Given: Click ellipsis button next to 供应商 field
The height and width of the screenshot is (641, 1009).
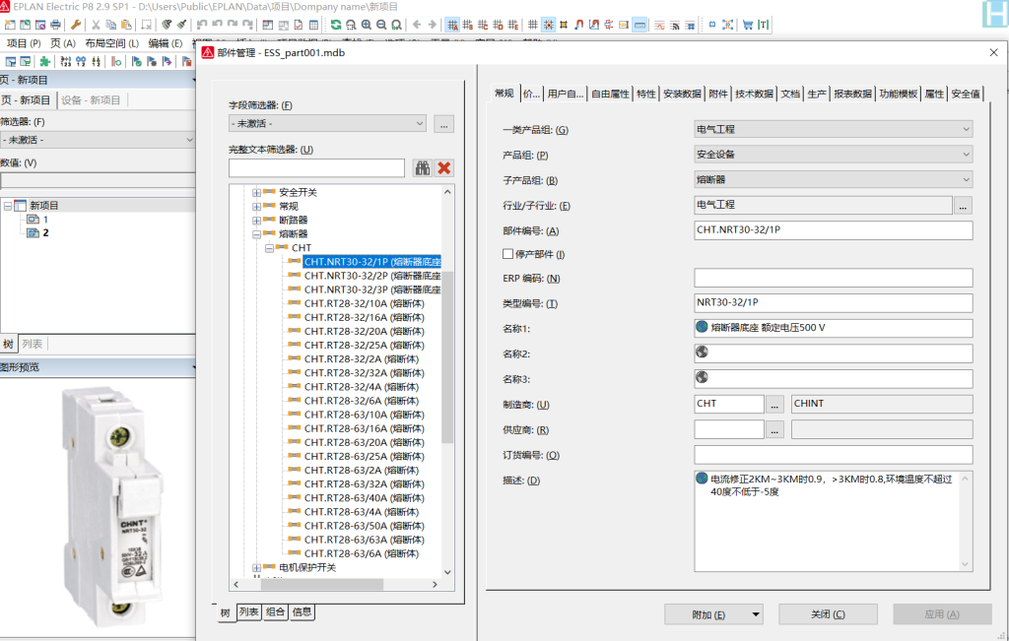Looking at the screenshot, I should pyautogui.click(x=774, y=429).
